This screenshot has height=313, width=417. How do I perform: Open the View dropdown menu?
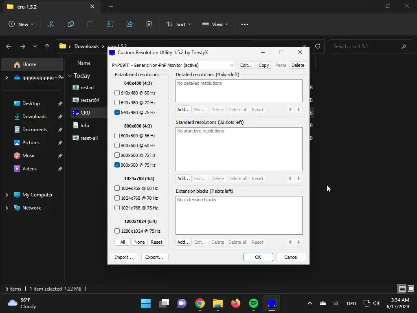(x=215, y=24)
